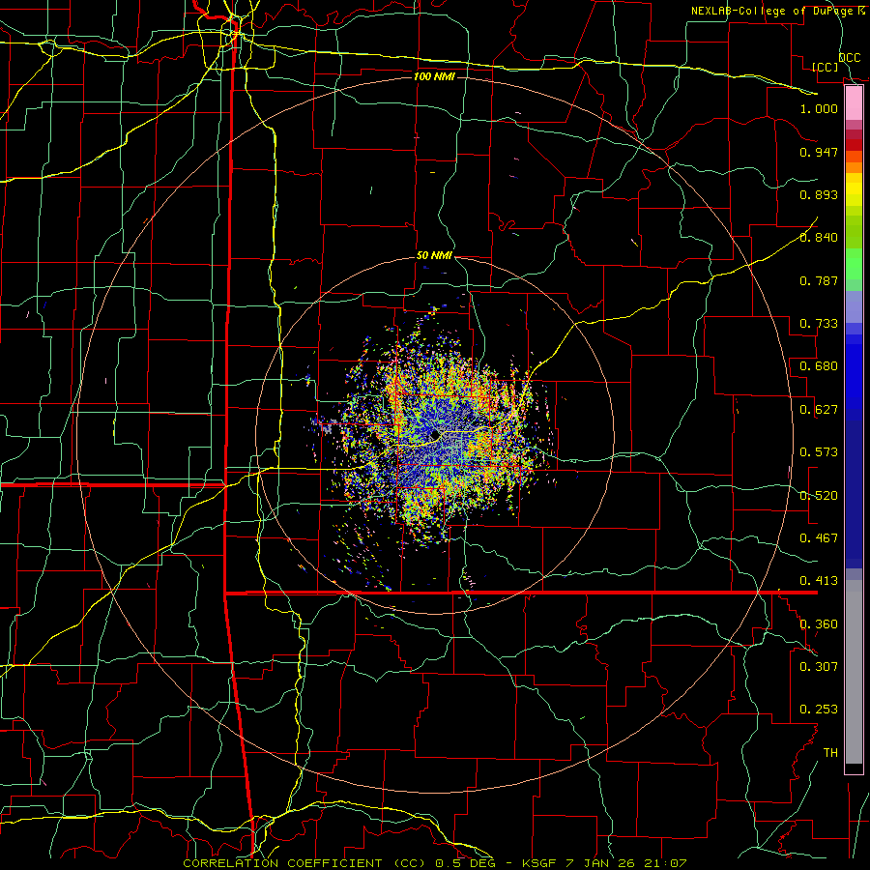The width and height of the screenshot is (870, 870).
Task: Click the 0.307 scale value
Action: (819, 667)
